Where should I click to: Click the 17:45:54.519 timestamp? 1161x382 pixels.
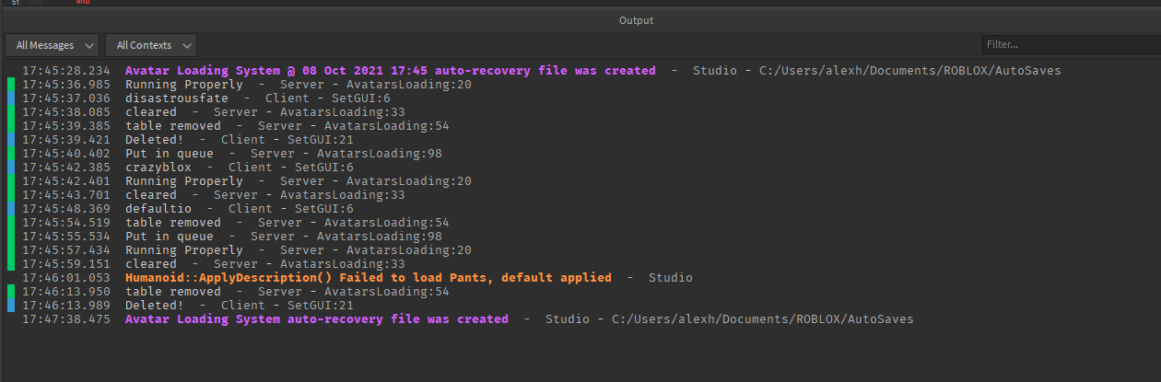[66, 223]
